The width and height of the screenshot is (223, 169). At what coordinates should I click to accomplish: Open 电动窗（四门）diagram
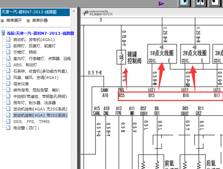26,128
